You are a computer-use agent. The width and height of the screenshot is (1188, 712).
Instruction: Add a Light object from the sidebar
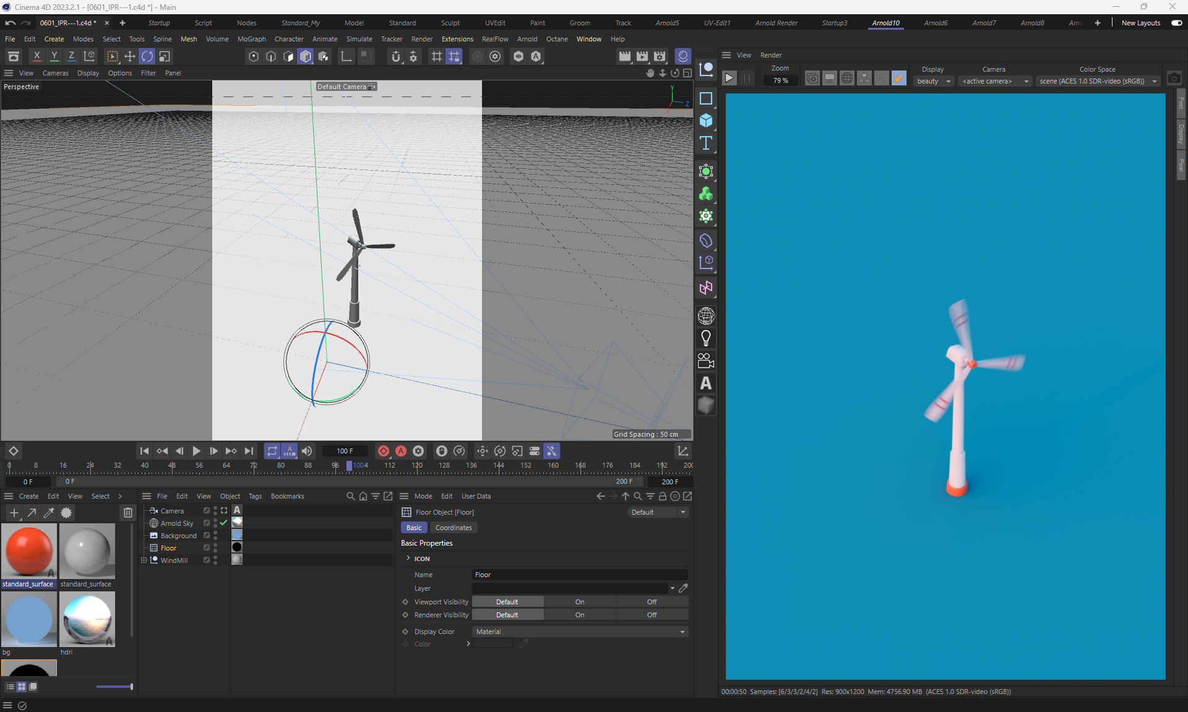705,338
